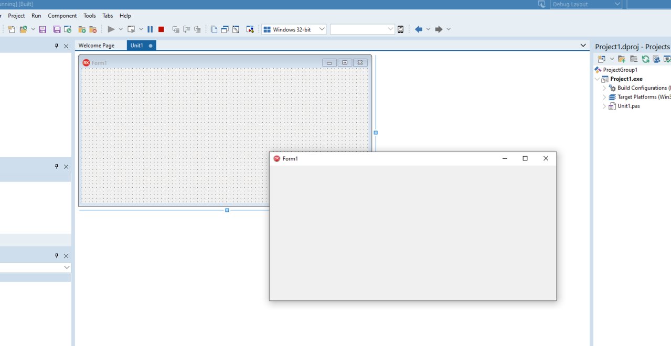Image resolution: width=671 pixels, height=346 pixels.
Task: Click the Open Project folder icon
Action: tap(23, 29)
